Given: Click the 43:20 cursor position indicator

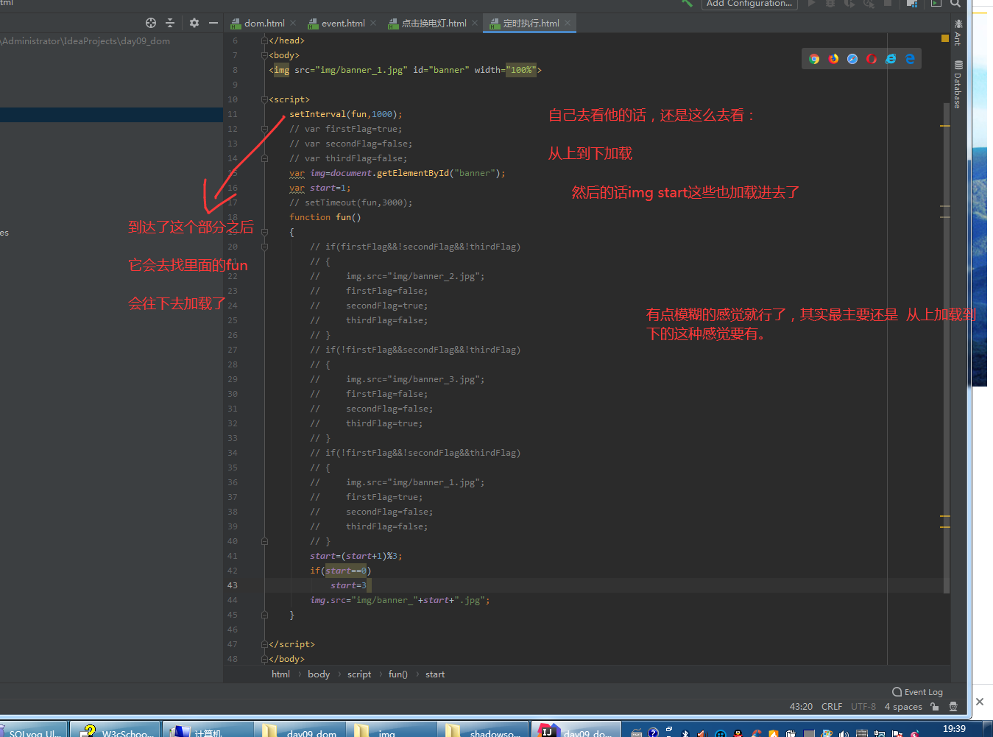Looking at the screenshot, I should pos(801,707).
